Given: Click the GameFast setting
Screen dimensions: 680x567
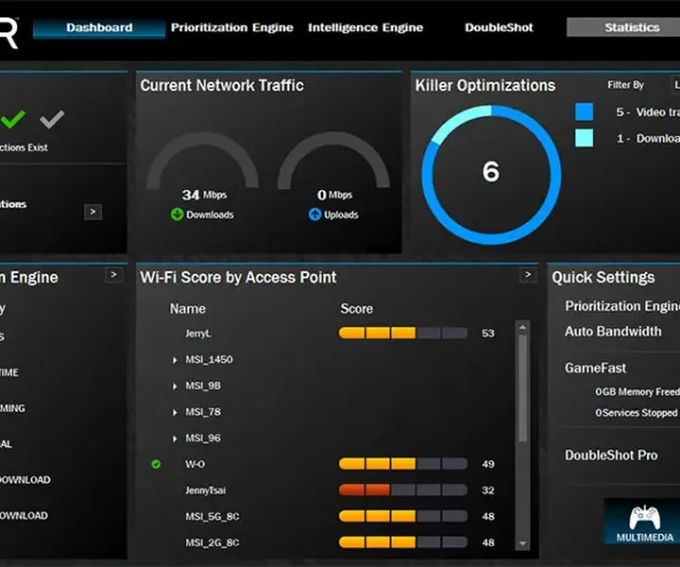Looking at the screenshot, I should (595, 368).
